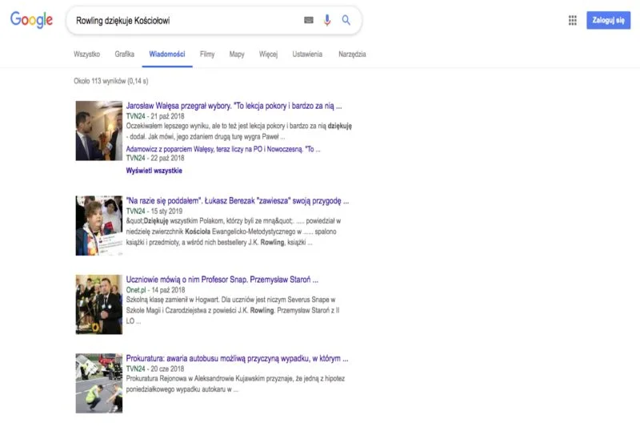The image size is (640, 427).
Task: Select the Wiadomości tab
Action: point(167,54)
